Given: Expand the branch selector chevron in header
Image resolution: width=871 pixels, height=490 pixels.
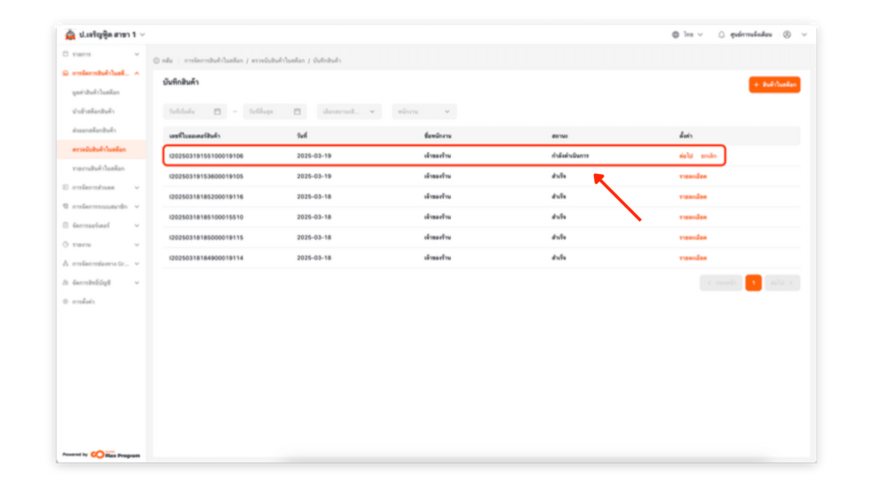Looking at the screenshot, I should pos(142,34).
